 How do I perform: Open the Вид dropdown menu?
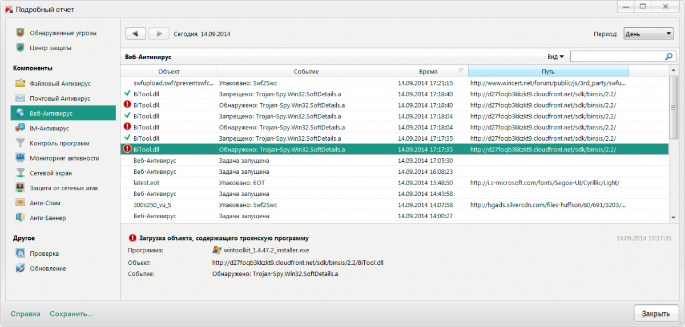tap(555, 57)
